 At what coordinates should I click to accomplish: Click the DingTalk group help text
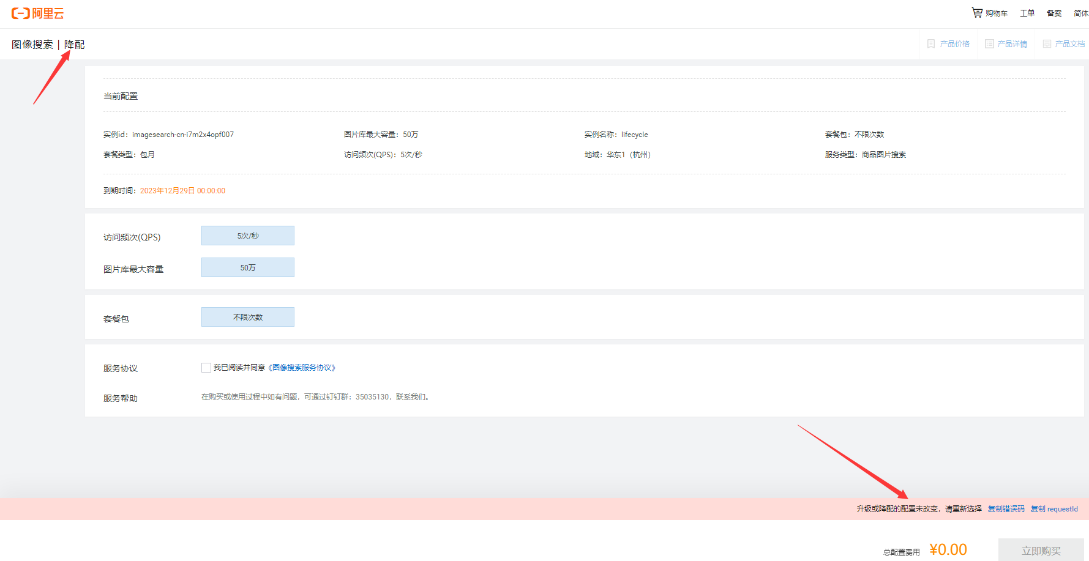[316, 397]
